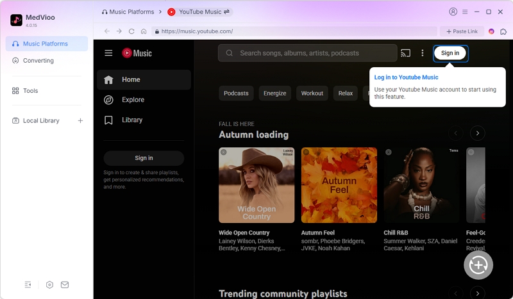Click the YouTube Music logo

(137, 53)
